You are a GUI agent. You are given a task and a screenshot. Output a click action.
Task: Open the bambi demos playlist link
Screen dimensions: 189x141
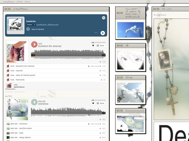(x=19, y=87)
